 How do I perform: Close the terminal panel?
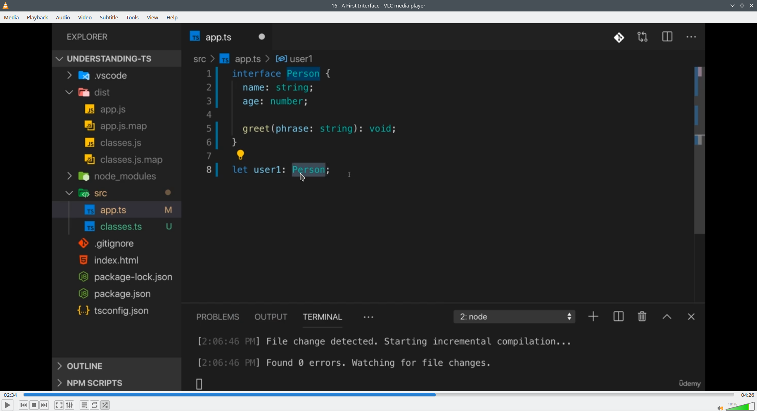pyautogui.click(x=691, y=317)
